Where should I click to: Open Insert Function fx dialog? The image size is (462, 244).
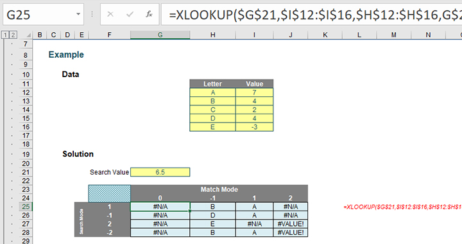tap(149, 14)
